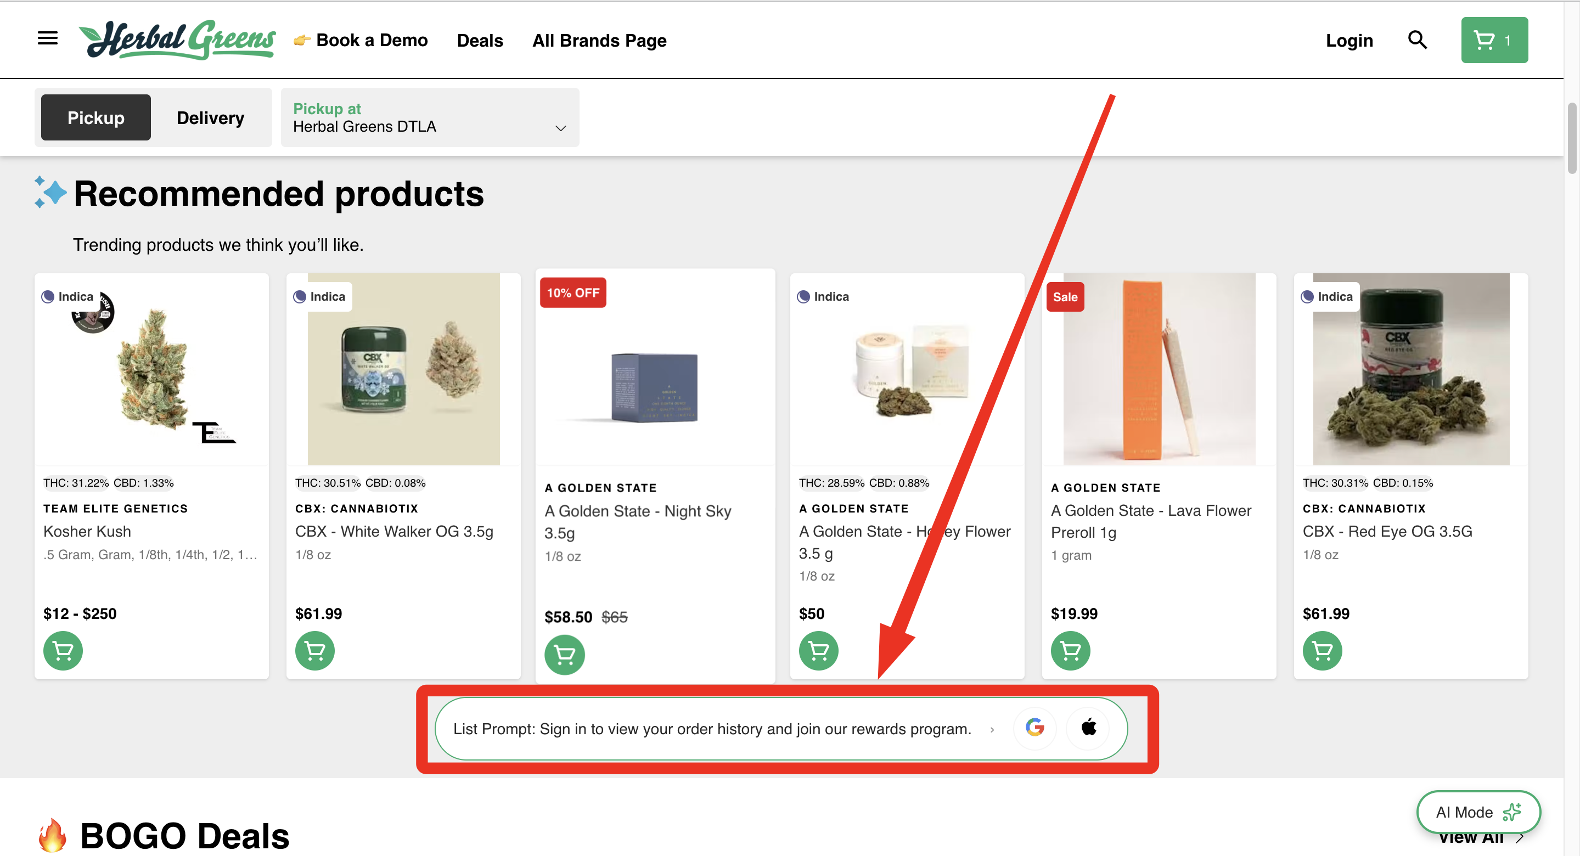Sign in with Apple icon
This screenshot has height=856, width=1580.
coord(1088,728)
